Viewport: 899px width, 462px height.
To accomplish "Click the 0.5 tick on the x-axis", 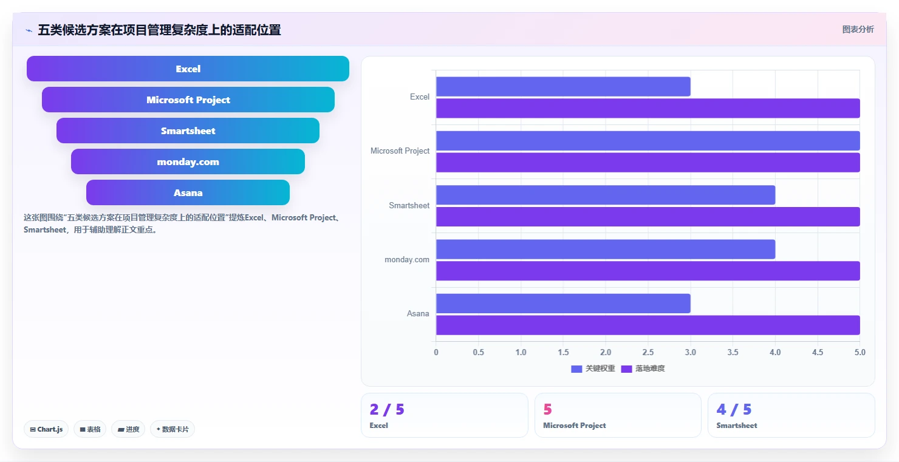I will (x=478, y=352).
